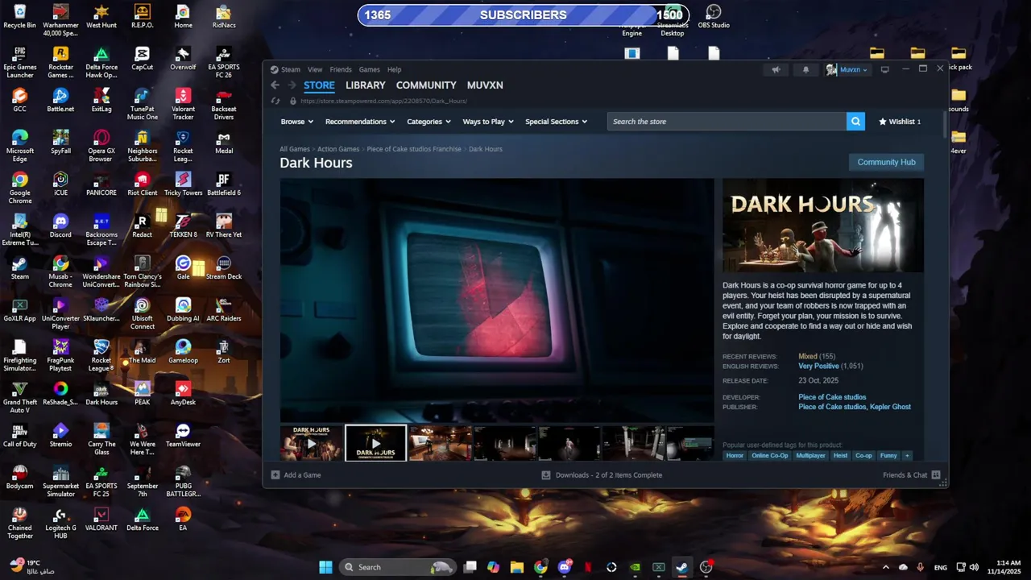Screen dimensions: 1031x580
Task: Open Downloads status in Steam footer
Action: (x=602, y=475)
